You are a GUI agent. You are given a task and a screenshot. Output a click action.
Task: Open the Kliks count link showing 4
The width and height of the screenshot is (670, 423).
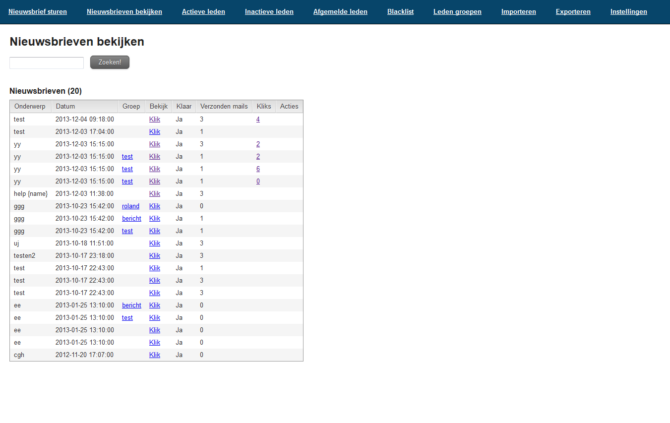point(258,120)
